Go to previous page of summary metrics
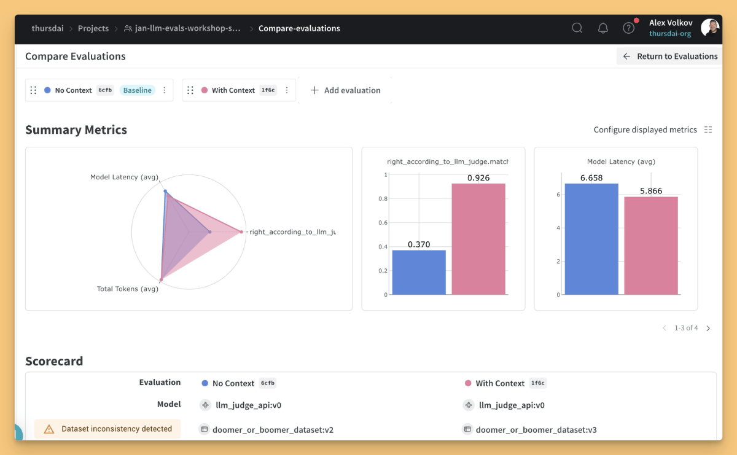The width and height of the screenshot is (737, 455). point(664,328)
